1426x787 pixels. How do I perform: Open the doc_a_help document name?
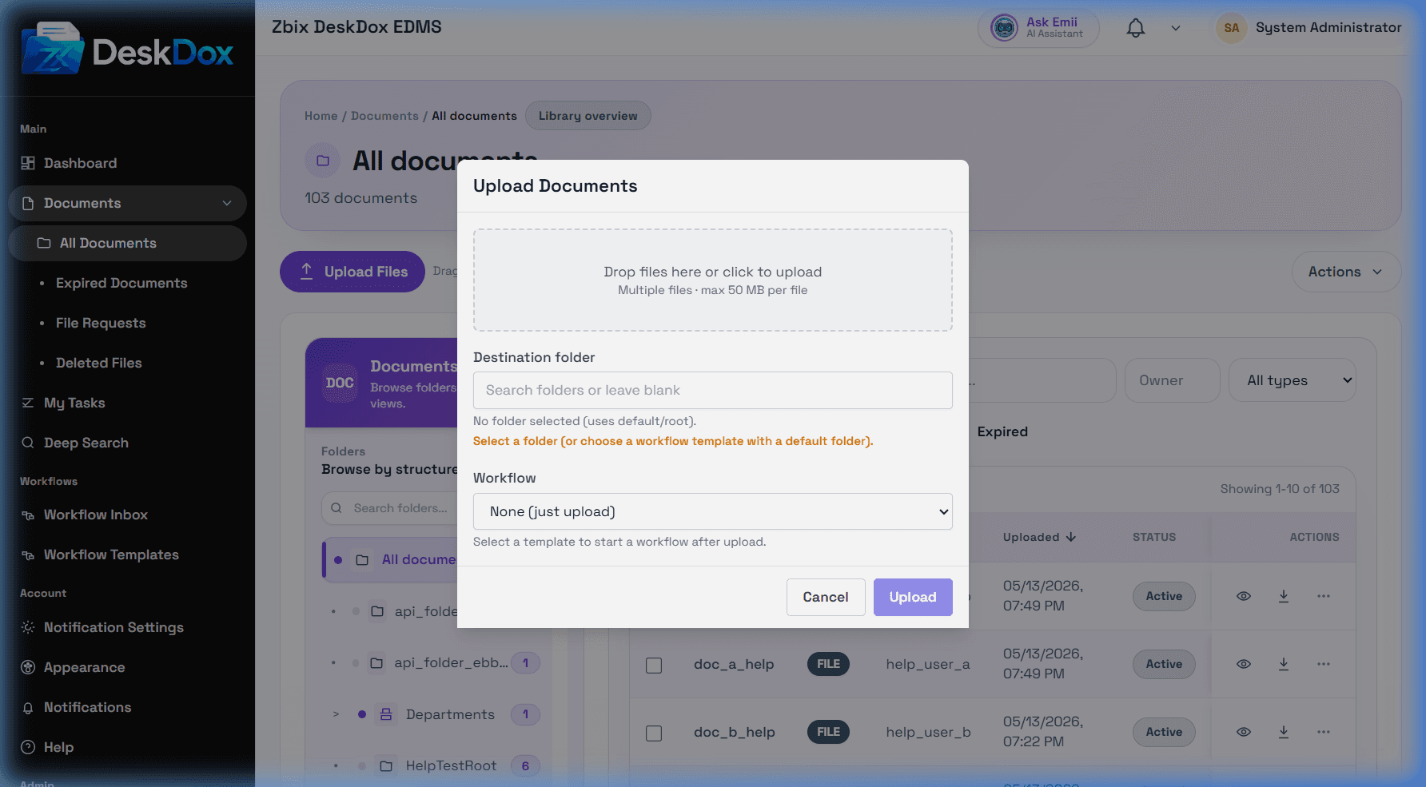pyautogui.click(x=734, y=664)
